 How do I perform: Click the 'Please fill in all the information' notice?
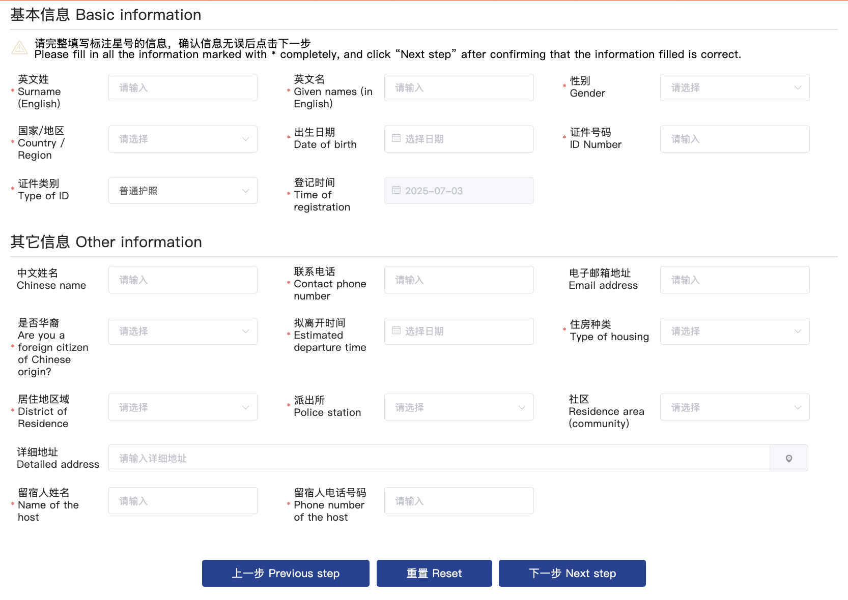point(387,49)
